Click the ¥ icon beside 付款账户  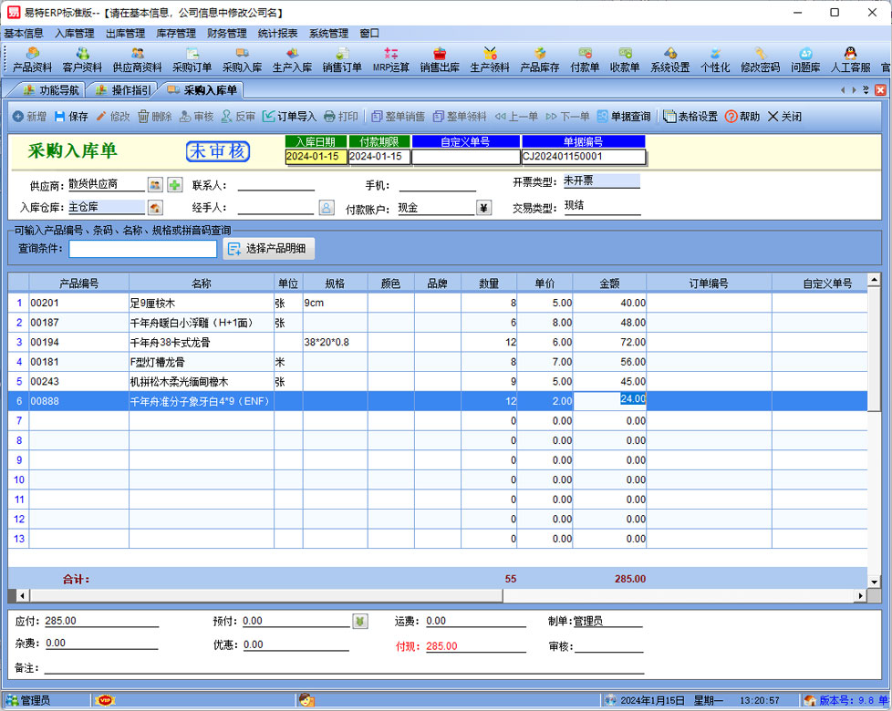click(484, 208)
